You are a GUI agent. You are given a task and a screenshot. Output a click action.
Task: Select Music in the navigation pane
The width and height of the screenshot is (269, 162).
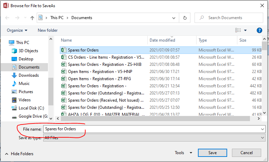coord(24,84)
